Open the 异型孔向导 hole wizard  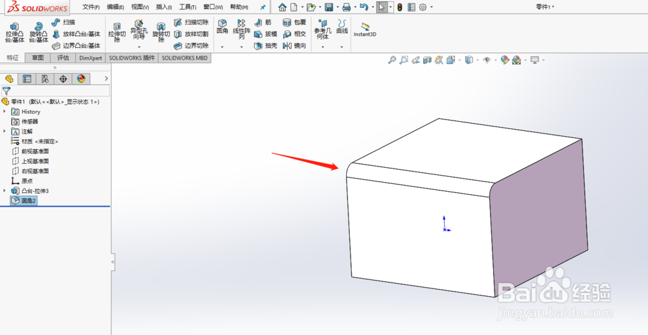(139, 30)
